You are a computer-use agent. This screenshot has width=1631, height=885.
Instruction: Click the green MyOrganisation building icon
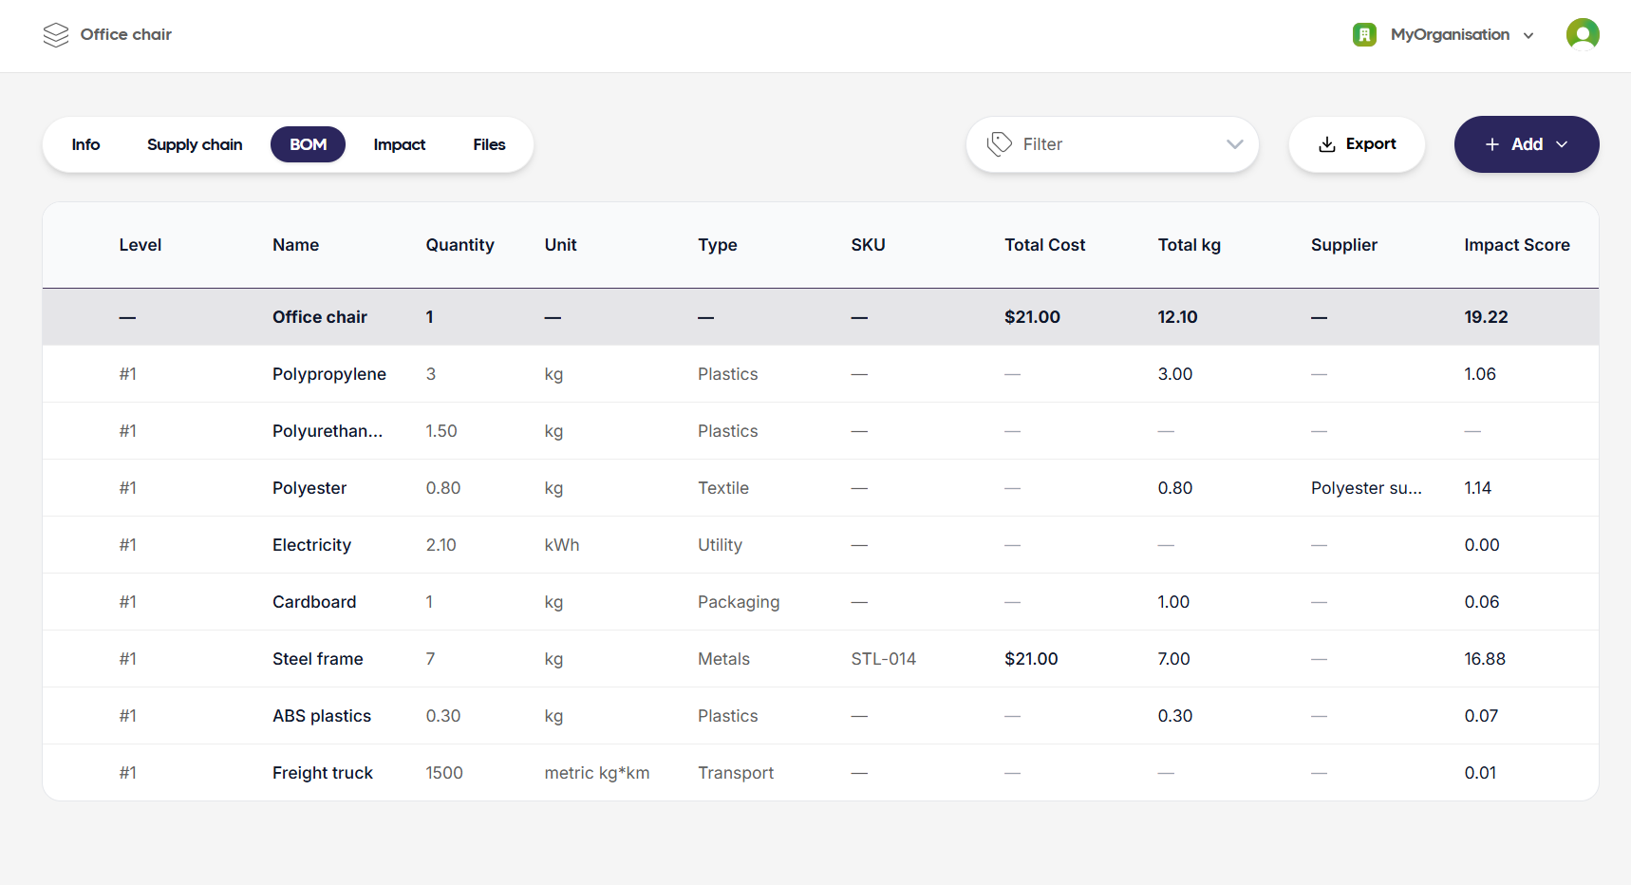[x=1364, y=35]
